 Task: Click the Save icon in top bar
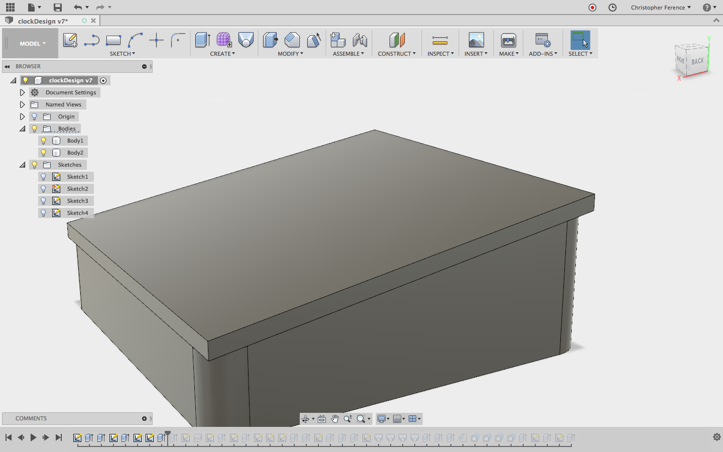click(x=58, y=7)
